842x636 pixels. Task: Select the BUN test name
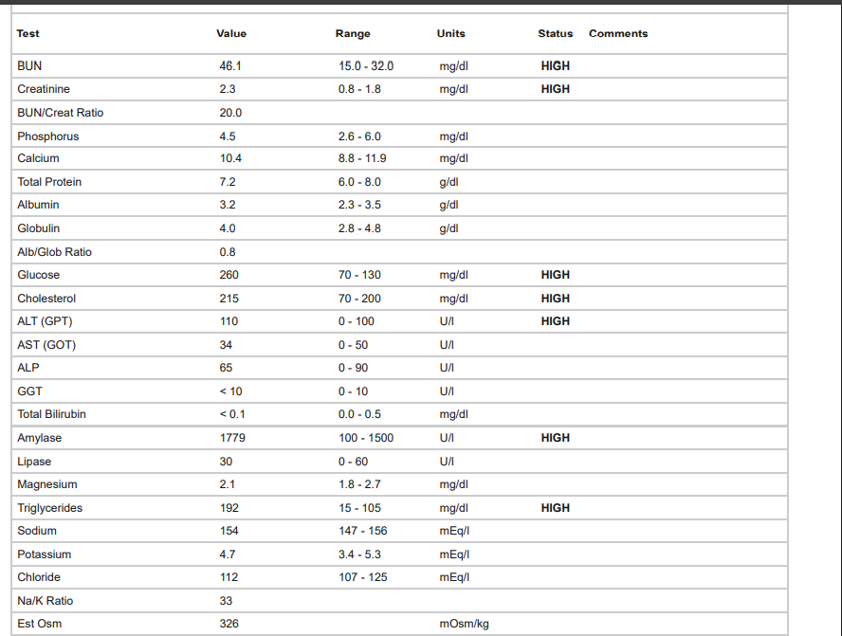point(29,66)
